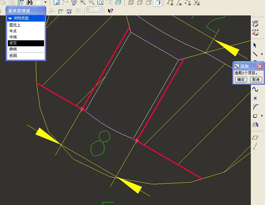Toggle coordinate systems visibility
This screenshot has height=205, width=275.
click(x=197, y=3)
